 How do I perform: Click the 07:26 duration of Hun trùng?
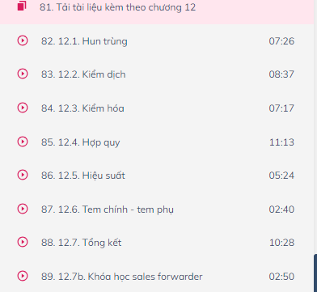pyautogui.click(x=281, y=41)
